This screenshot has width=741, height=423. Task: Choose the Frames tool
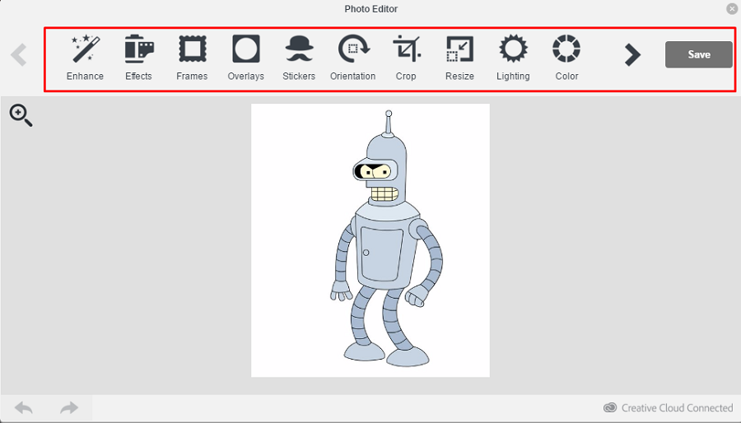click(x=192, y=58)
